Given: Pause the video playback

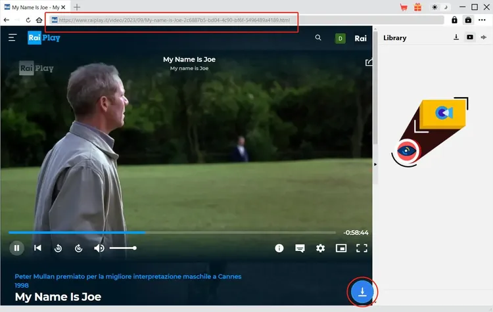Looking at the screenshot, I should [x=16, y=248].
